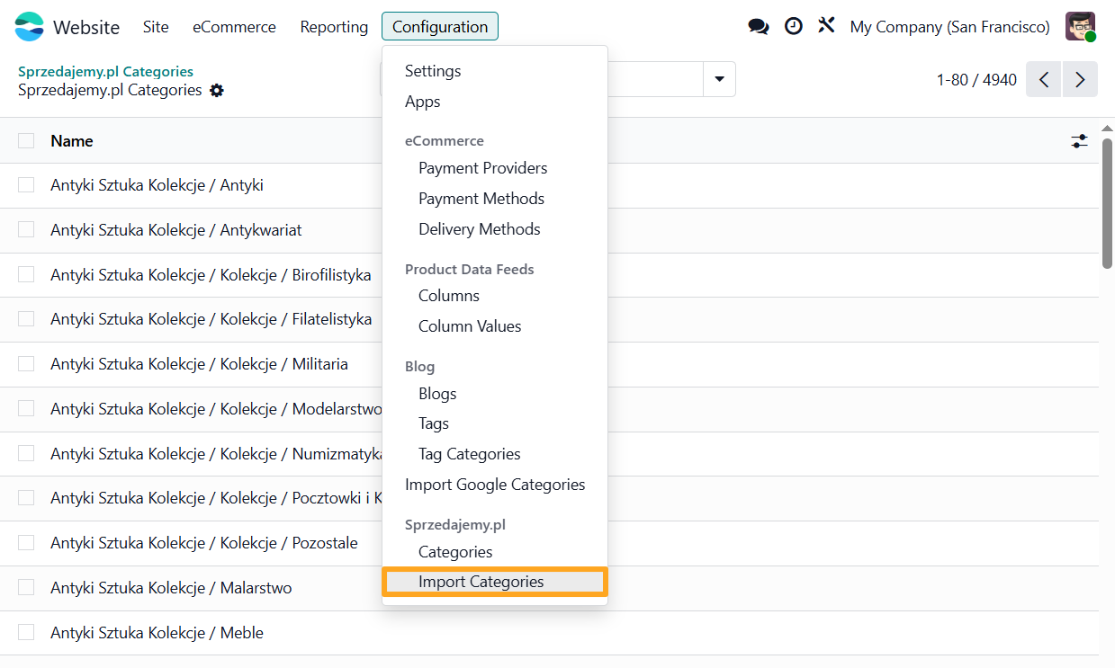The width and height of the screenshot is (1115, 668).
Task: Go to the next page arrow
Action: coord(1080,79)
